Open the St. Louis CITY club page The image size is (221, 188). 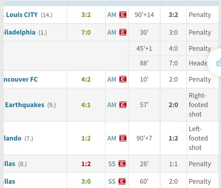21,15
